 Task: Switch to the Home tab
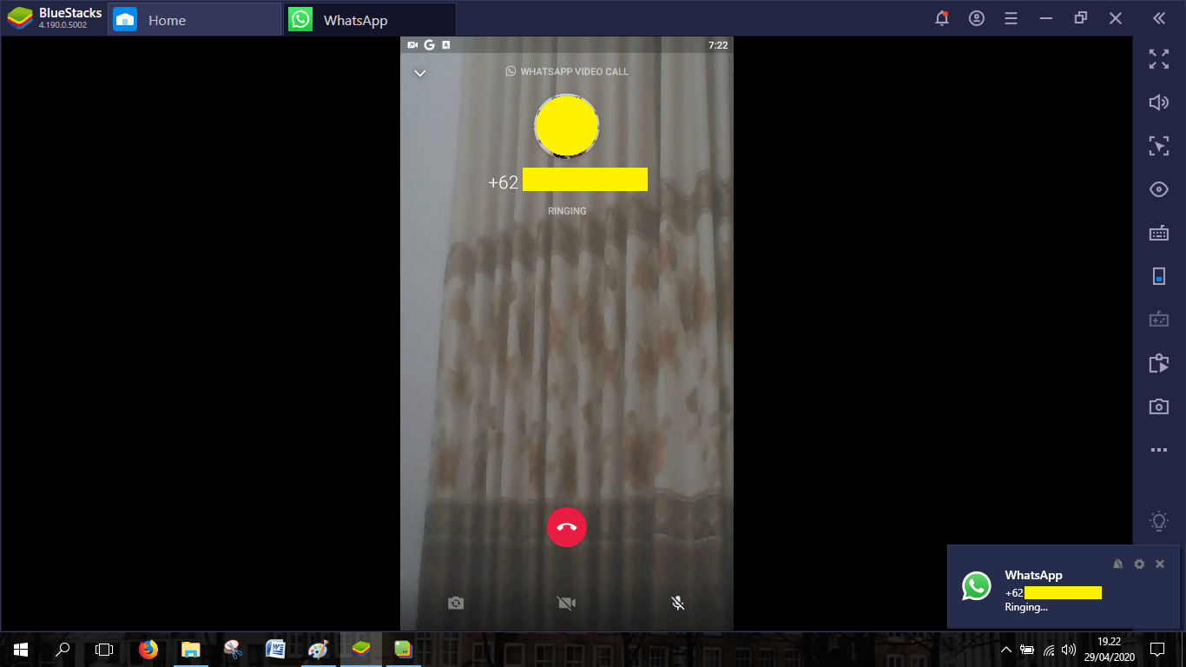(x=195, y=20)
